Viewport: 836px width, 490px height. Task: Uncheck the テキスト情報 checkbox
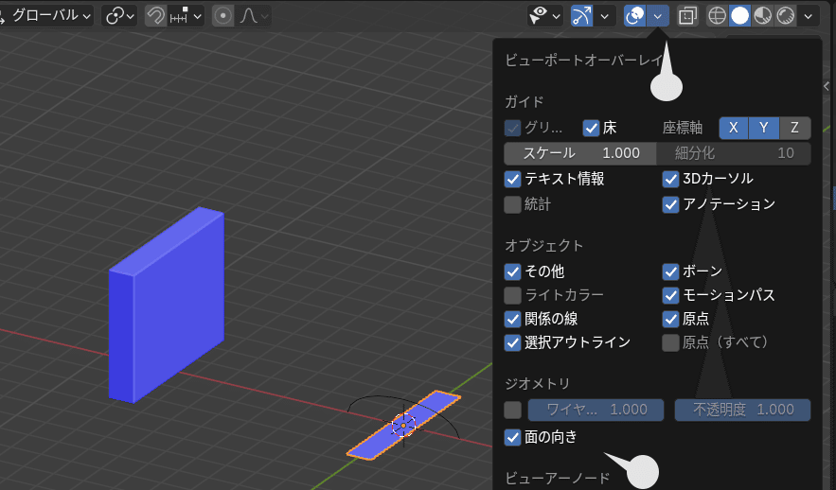tap(512, 179)
